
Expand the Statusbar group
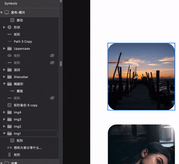[4, 77]
